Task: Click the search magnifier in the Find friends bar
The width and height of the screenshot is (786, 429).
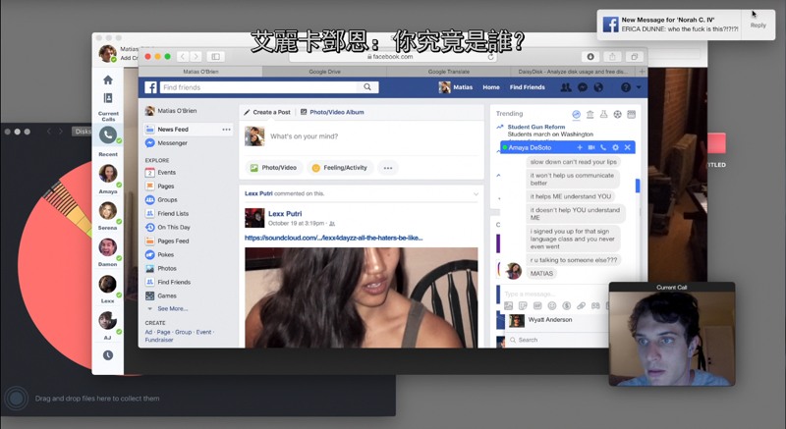Action: (x=367, y=87)
